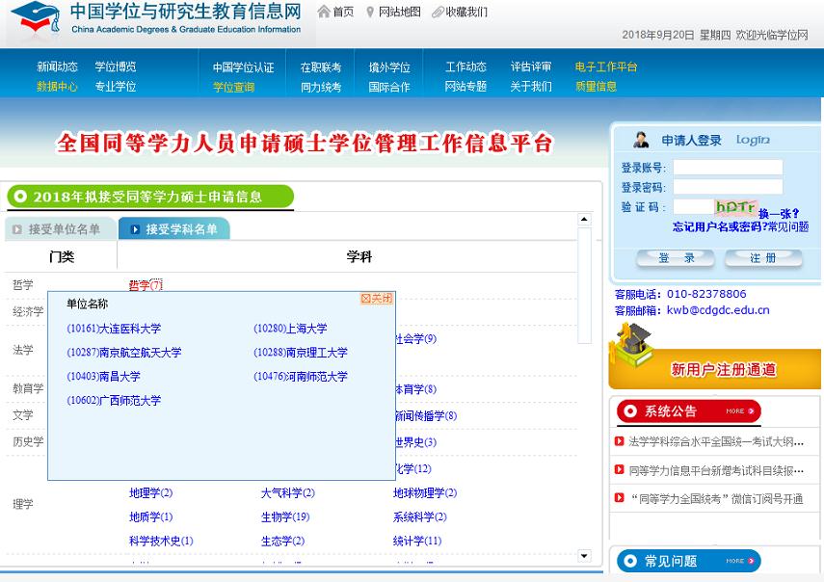Select the 接受学科名单 tab
Screen dimensions: 824x582
173,229
